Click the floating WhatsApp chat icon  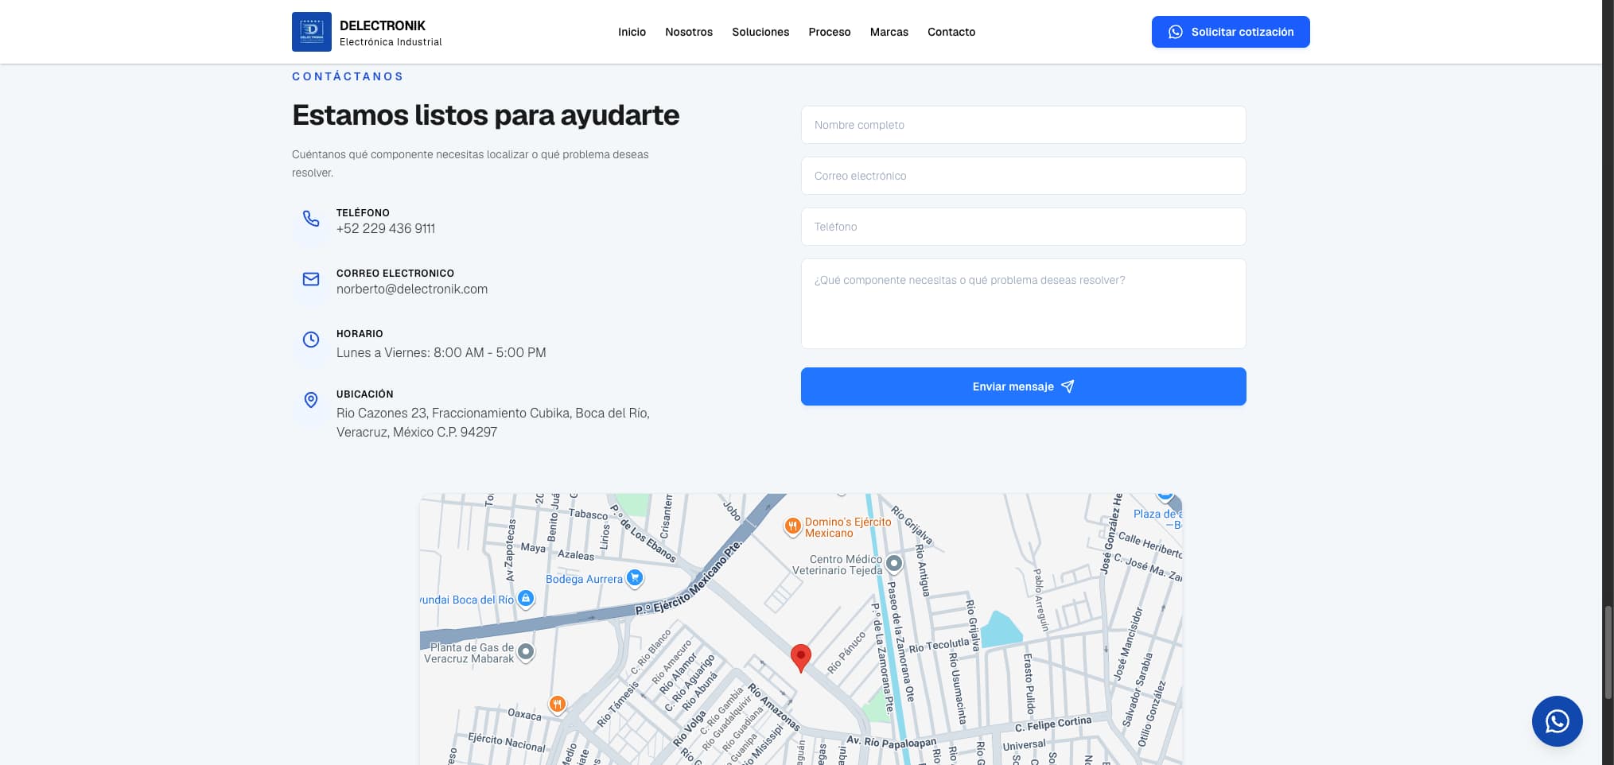(1557, 721)
